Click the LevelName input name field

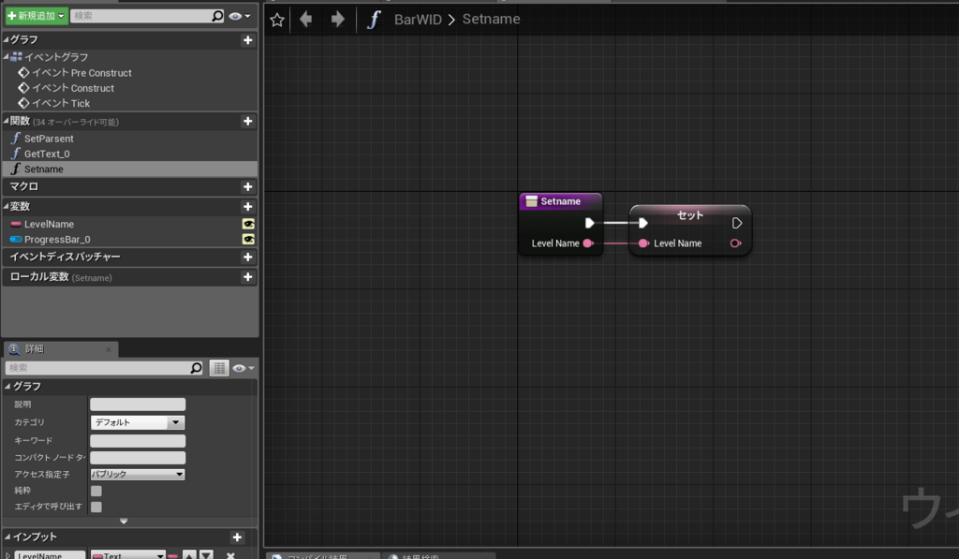click(51, 555)
